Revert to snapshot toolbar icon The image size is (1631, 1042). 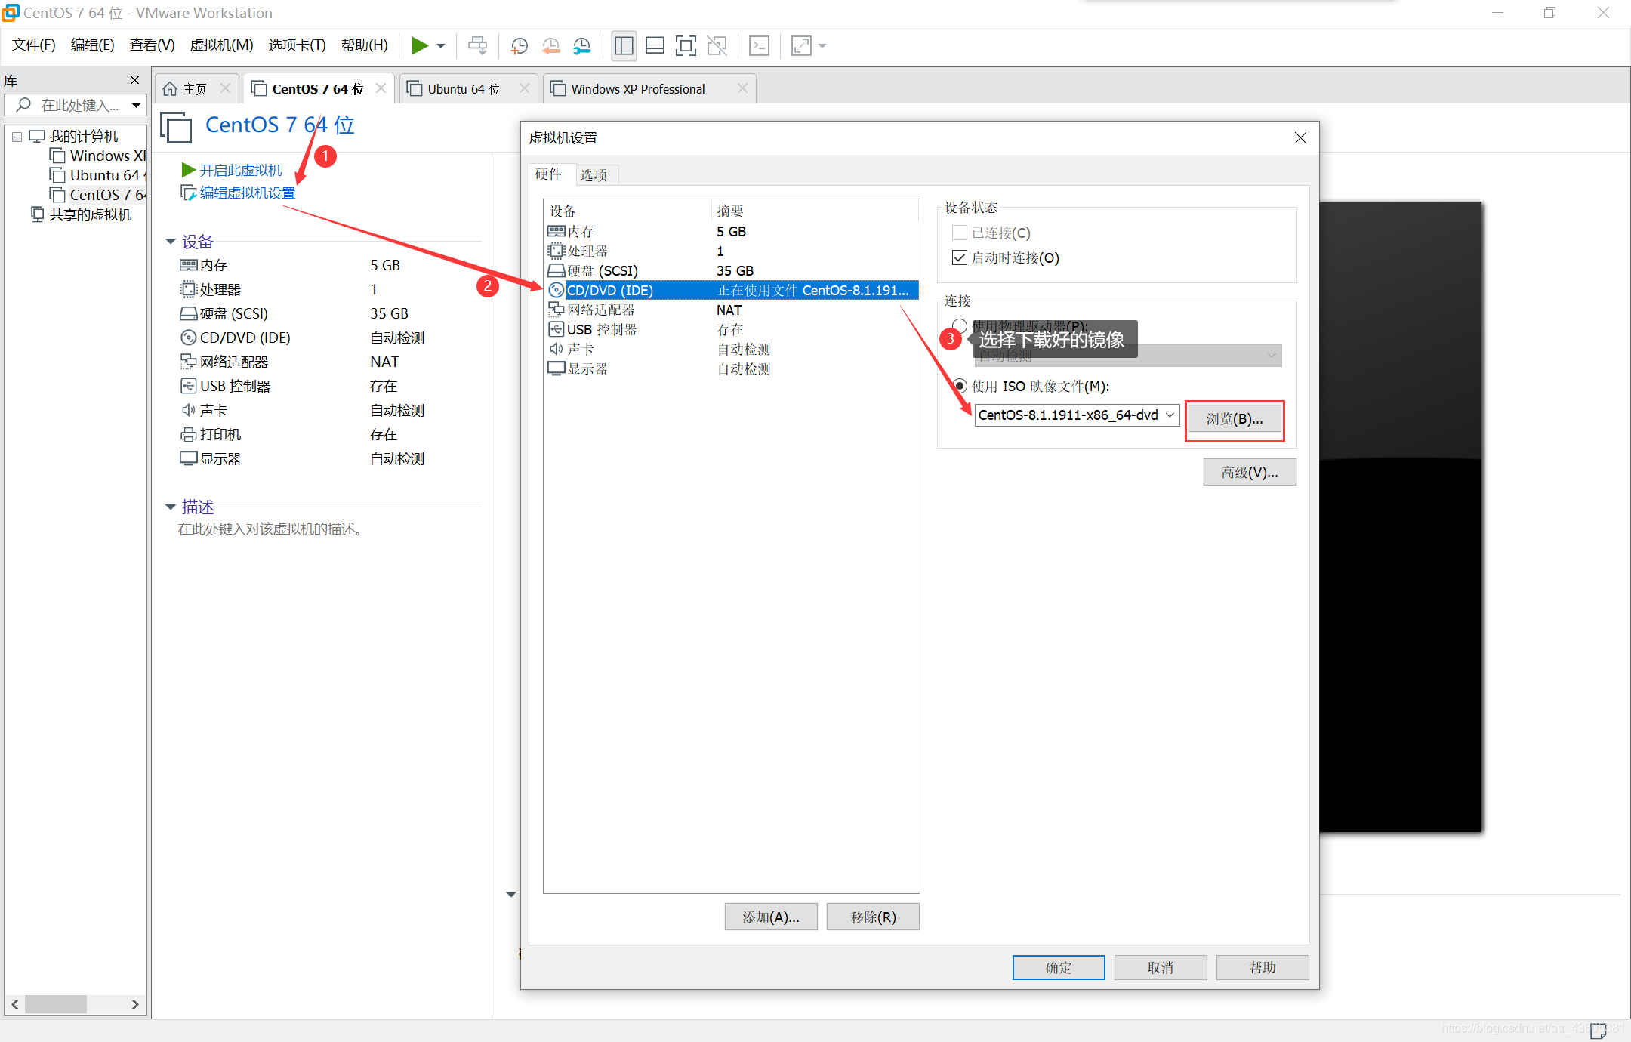point(551,46)
